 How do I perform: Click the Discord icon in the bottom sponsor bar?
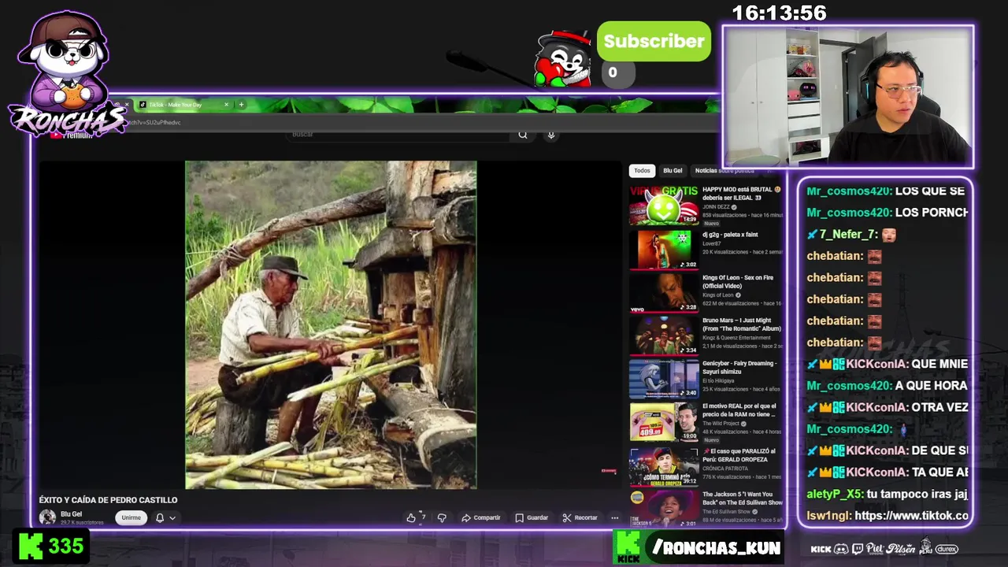[x=841, y=549]
